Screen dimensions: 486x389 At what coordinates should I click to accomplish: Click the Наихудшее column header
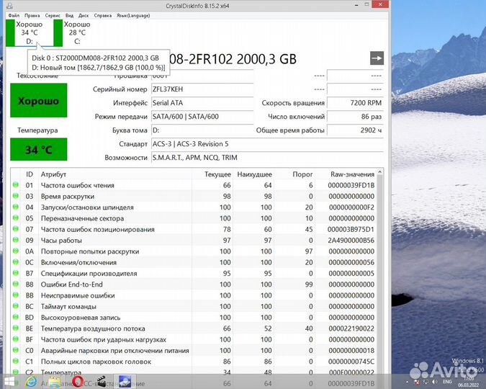pyautogui.click(x=254, y=174)
